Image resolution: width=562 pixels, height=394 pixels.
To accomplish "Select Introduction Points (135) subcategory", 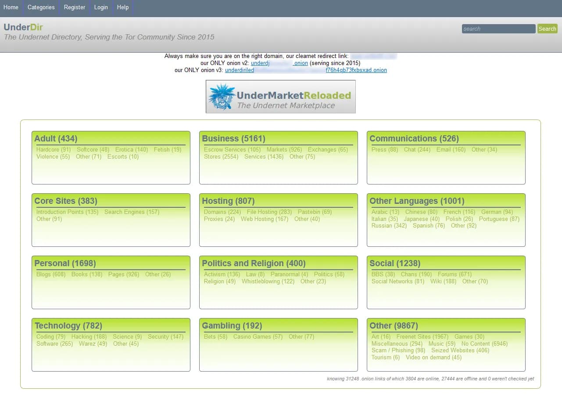I will pyautogui.click(x=68, y=212).
